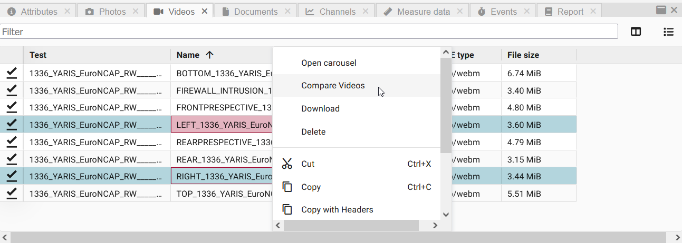Image resolution: width=682 pixels, height=243 pixels.
Task: Toggle the column layout view icon
Action: (x=636, y=32)
